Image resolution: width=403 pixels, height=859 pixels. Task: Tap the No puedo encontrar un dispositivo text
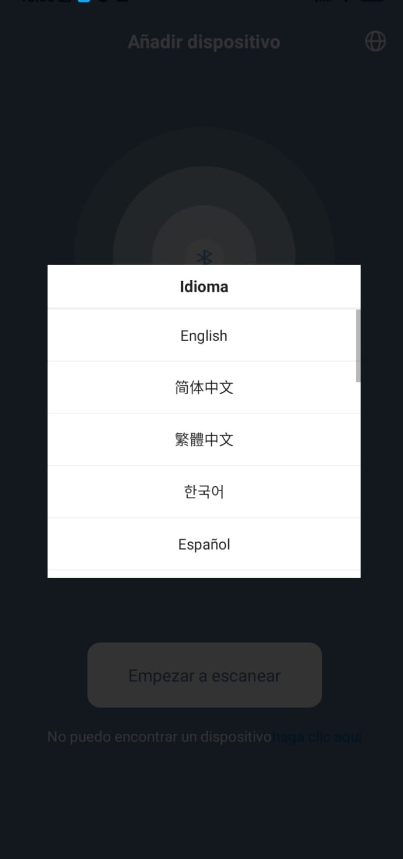159,737
